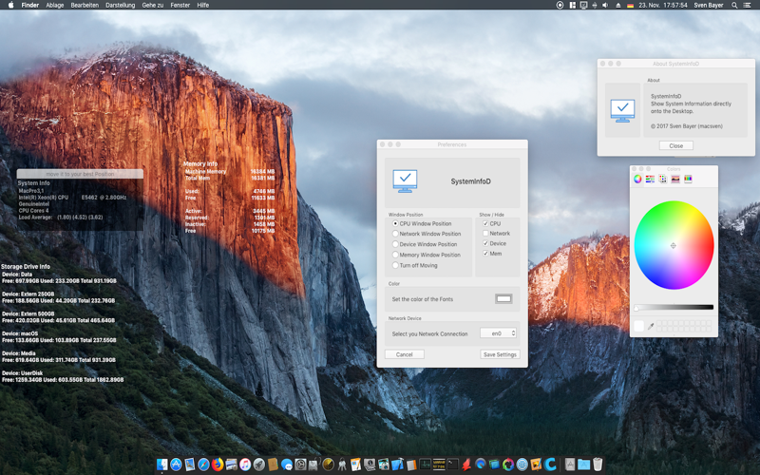
Task: Pick the eyedropper tool in Colors window
Action: (x=651, y=326)
